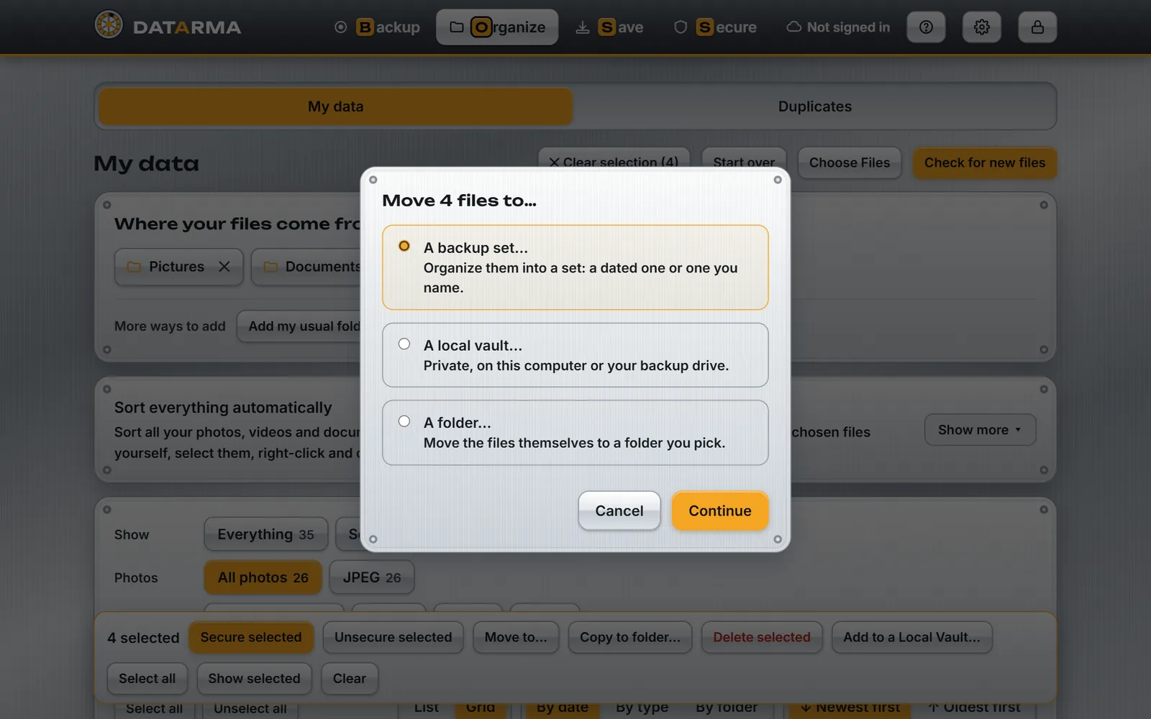
Task: Click the Show selected button
Action: 254,678
